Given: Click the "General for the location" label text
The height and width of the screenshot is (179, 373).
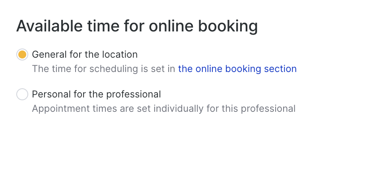Looking at the screenshot, I should point(85,54).
